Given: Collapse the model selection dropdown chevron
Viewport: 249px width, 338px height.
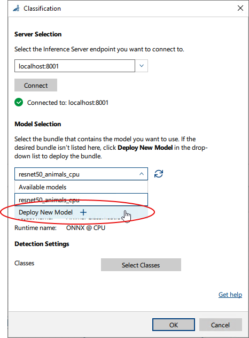Looking at the screenshot, I should pyautogui.click(x=142, y=174).
